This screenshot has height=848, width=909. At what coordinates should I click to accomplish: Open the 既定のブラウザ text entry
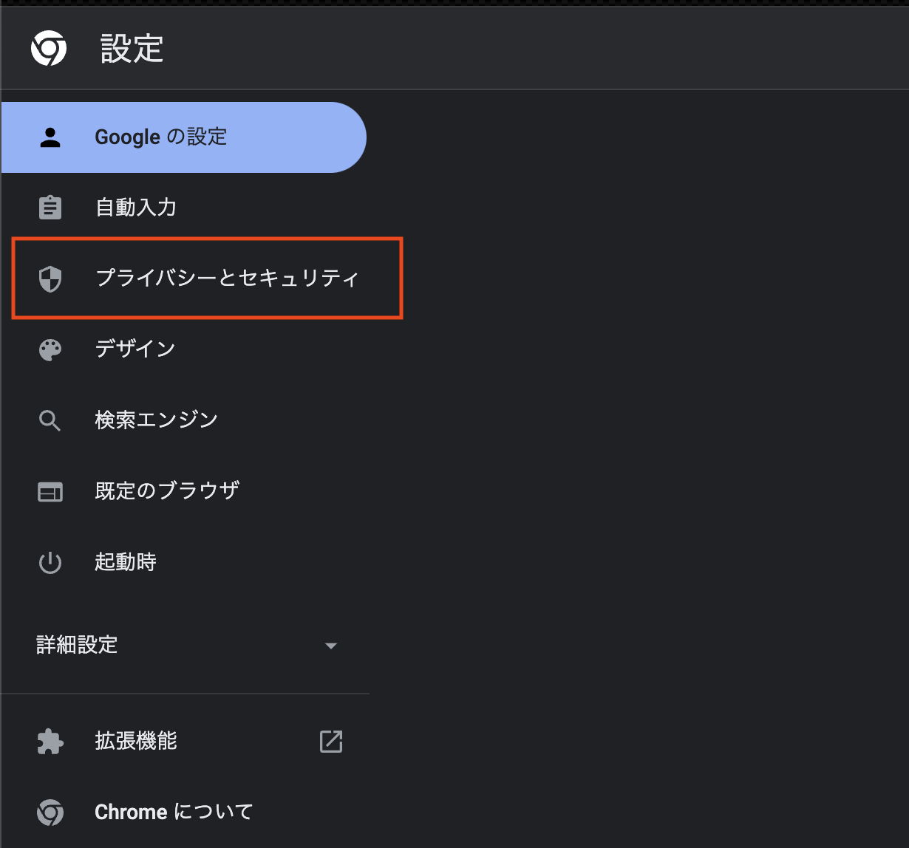click(x=167, y=490)
